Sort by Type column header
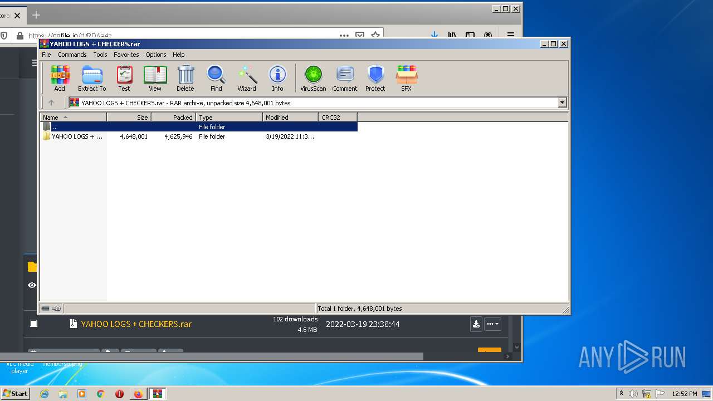The image size is (713, 401). click(229, 118)
